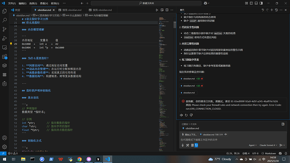Click the editor vertical scrollbar thumb

click(174, 25)
